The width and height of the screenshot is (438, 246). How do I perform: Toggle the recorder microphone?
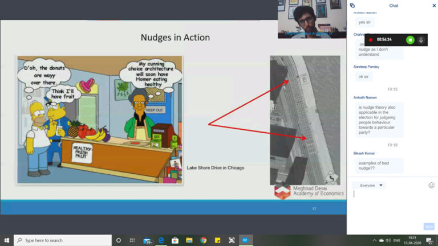(421, 40)
